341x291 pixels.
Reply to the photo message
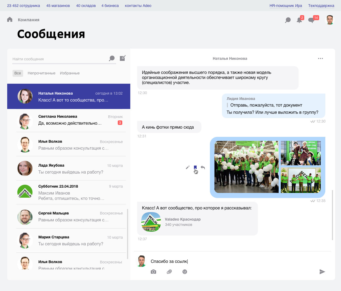click(x=203, y=167)
